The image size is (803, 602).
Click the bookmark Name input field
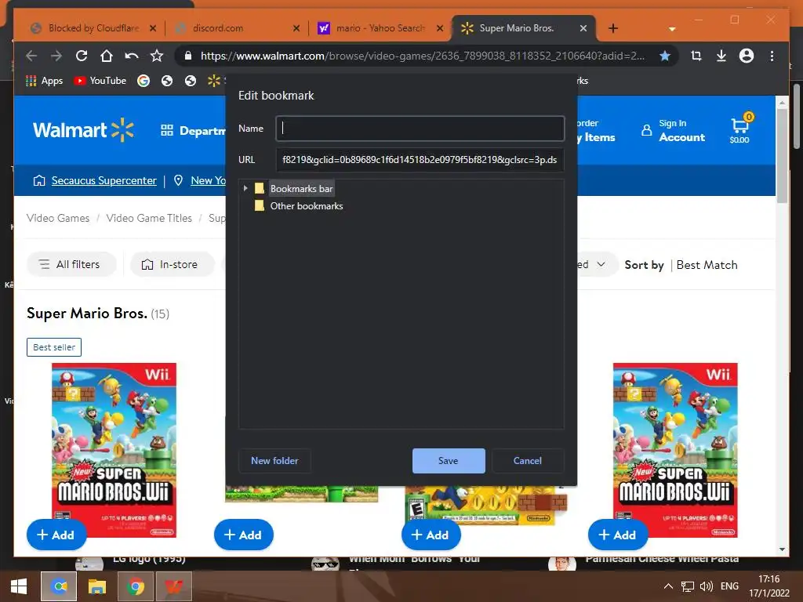(x=420, y=129)
